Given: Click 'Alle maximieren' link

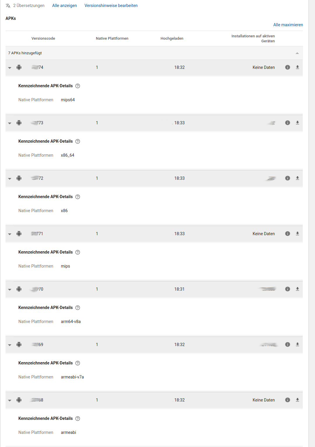Looking at the screenshot, I should pyautogui.click(x=288, y=25).
